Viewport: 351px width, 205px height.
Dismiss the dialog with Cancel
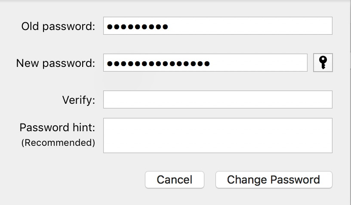tap(174, 180)
